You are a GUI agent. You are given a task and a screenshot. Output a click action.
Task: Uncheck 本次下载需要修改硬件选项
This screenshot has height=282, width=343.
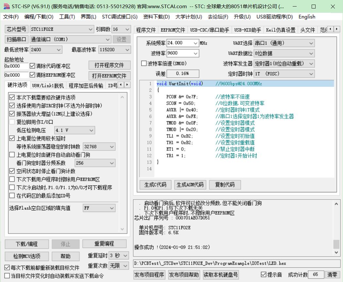(x=12, y=97)
